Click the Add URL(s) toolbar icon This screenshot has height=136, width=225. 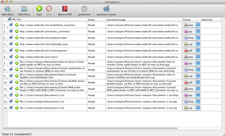click(8, 9)
